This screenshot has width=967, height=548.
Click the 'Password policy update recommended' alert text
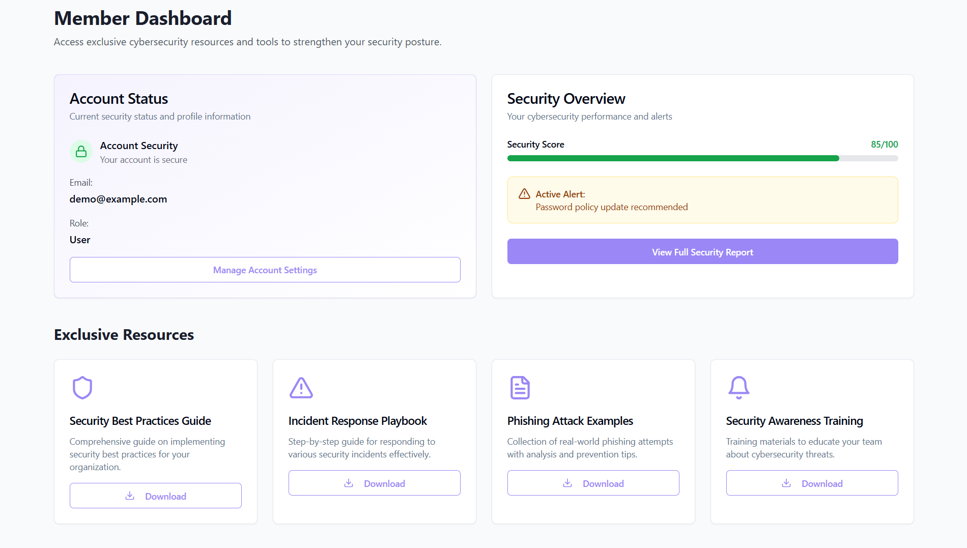pyautogui.click(x=612, y=207)
